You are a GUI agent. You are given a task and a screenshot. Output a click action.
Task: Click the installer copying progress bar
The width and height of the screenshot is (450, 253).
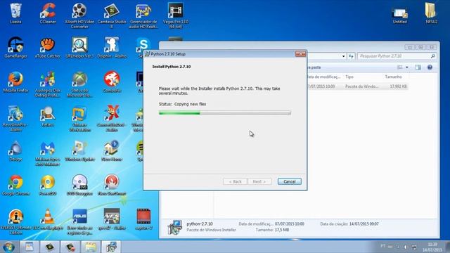[x=225, y=113]
